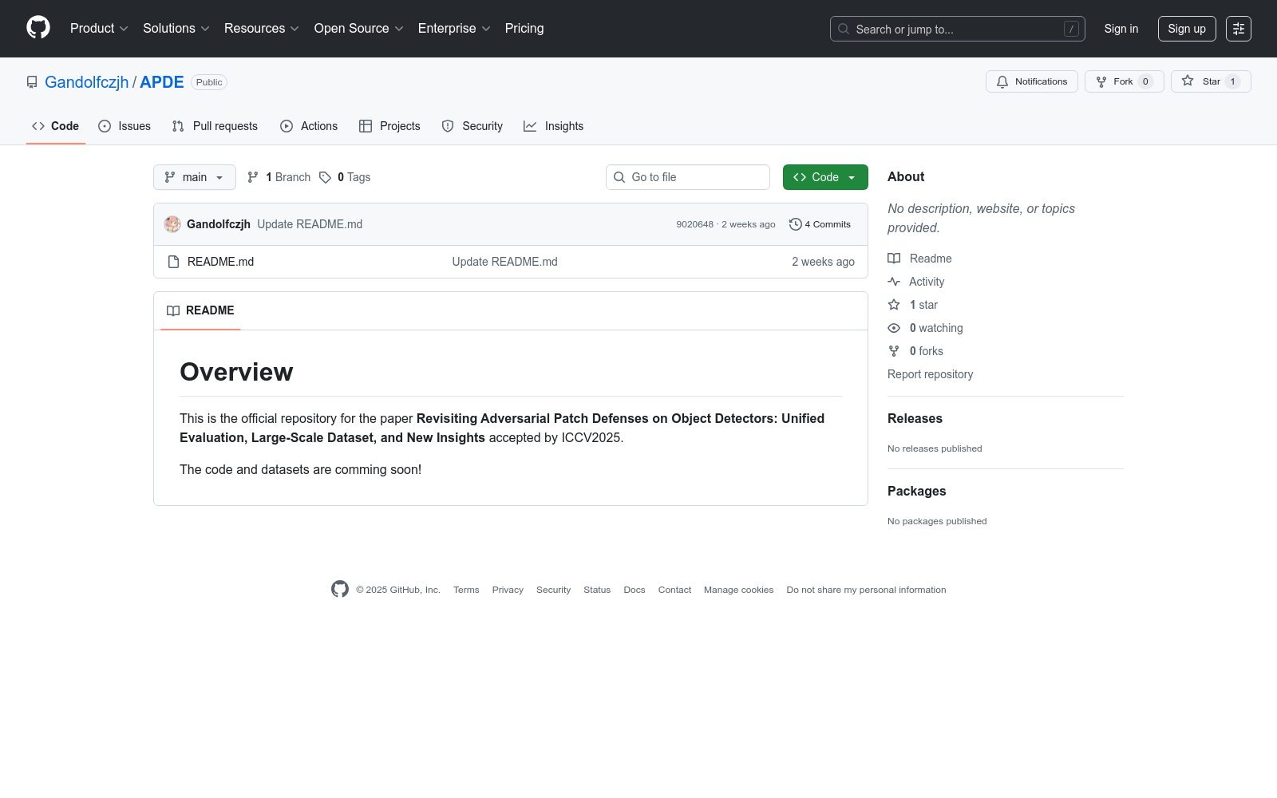Open the Gandolfczjh owner link
The image size is (1277, 798).
coord(87,82)
